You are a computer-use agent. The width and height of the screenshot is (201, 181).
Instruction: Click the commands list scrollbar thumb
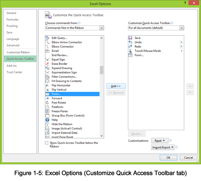102,70
